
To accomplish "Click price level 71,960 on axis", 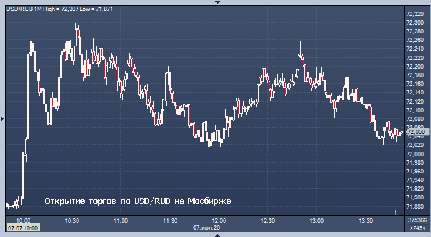I will [415, 171].
